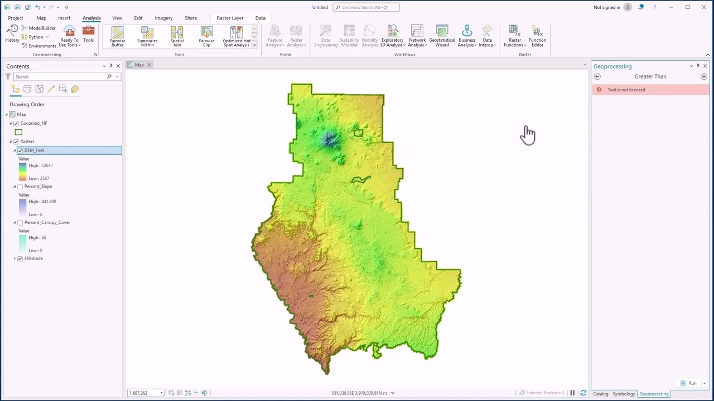Open Data Engineering tool
Screen dimensions: 714x401
point(326,36)
